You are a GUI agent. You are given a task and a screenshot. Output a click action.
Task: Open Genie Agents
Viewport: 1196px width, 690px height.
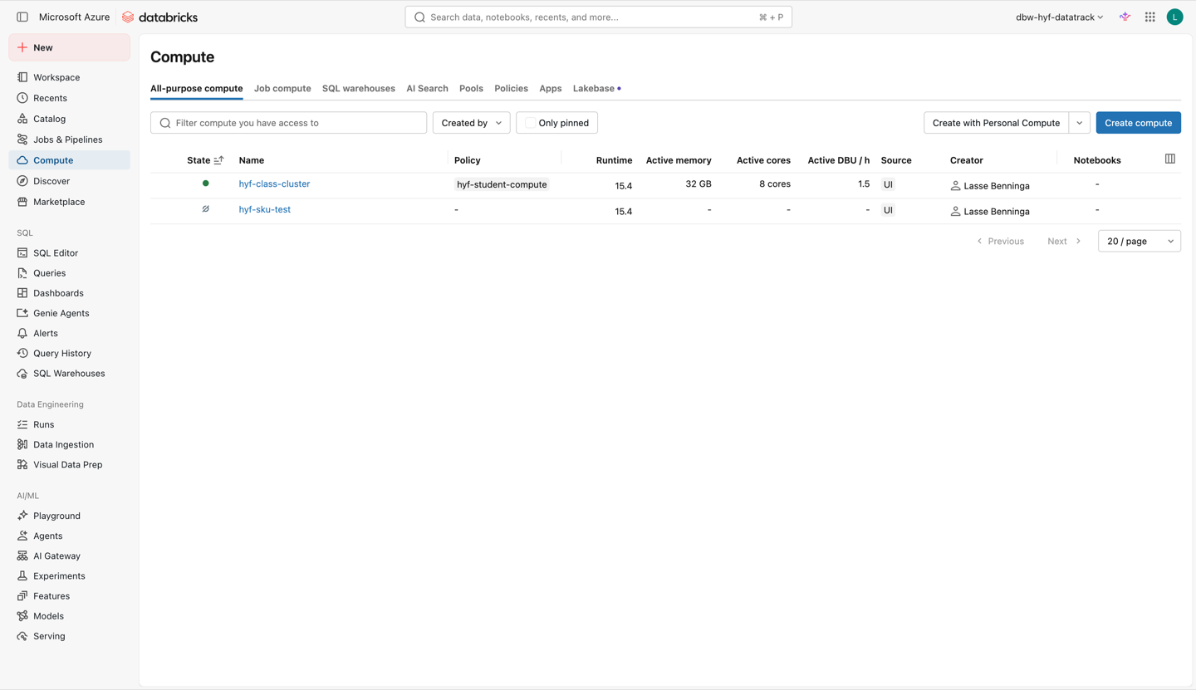coord(69,313)
